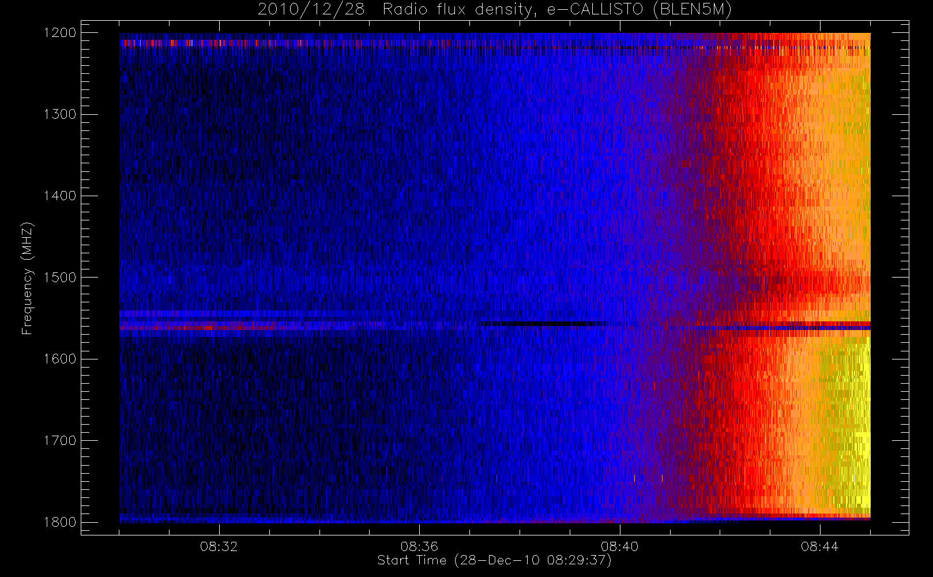
Task: Click the plot title '2010/12/28 Radio flux density, e-CALLISTO (BLEN5M)'
Action: (494, 10)
